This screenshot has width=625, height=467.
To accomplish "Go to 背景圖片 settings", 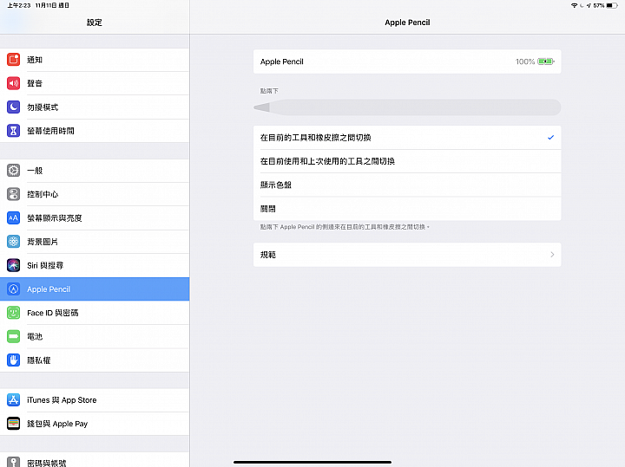I will click(95, 242).
